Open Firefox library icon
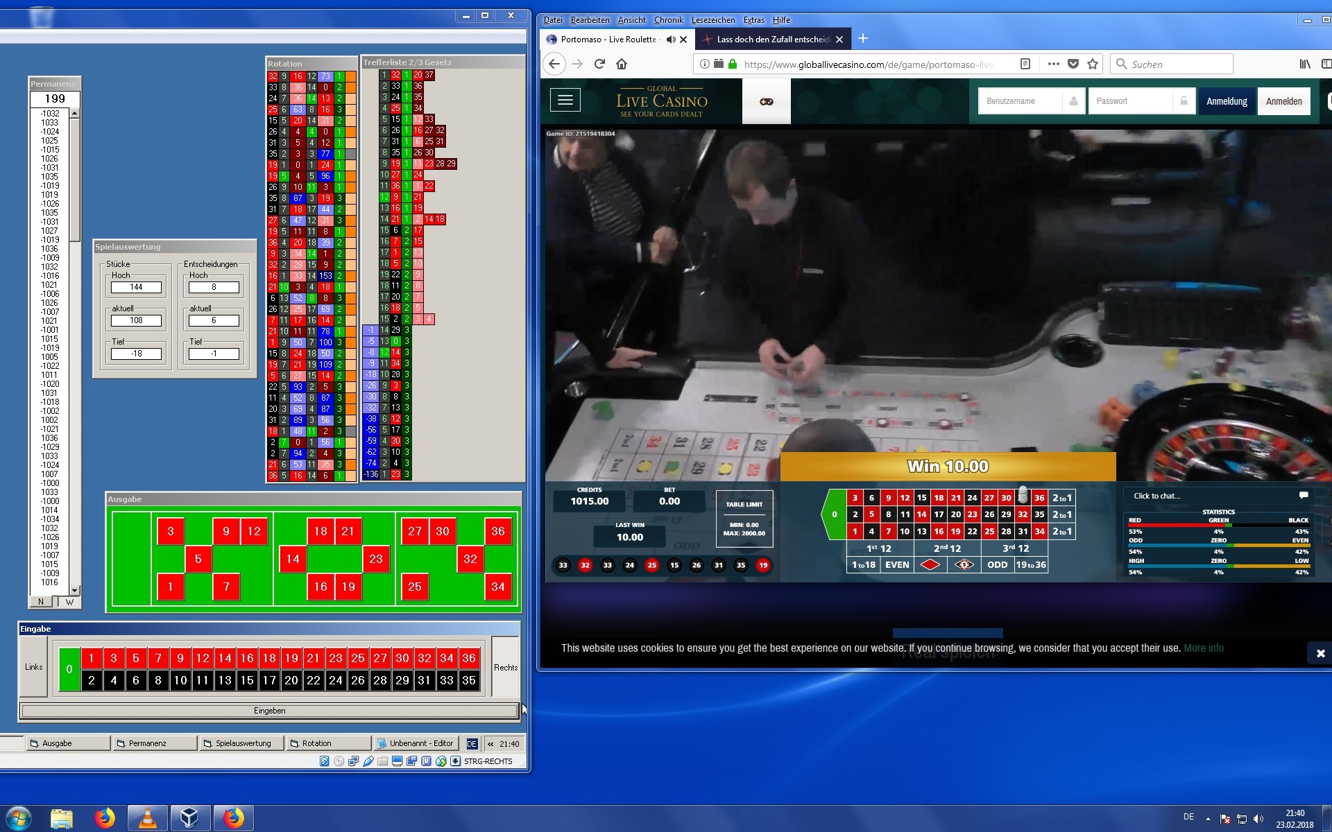The height and width of the screenshot is (832, 1332). (1304, 64)
